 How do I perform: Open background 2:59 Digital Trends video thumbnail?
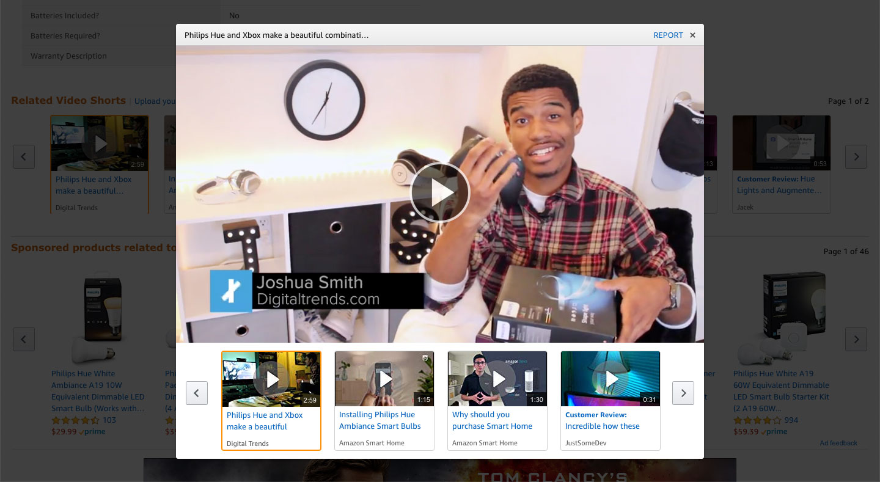pos(100,144)
